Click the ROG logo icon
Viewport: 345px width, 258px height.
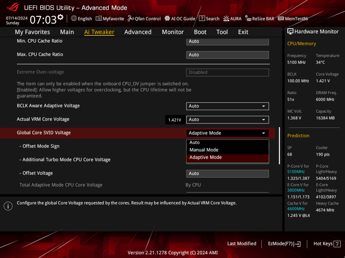click(13, 7)
